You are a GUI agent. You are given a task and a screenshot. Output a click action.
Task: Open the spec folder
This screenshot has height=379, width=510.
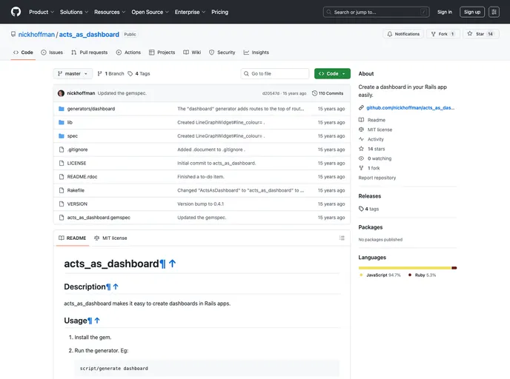click(73, 136)
